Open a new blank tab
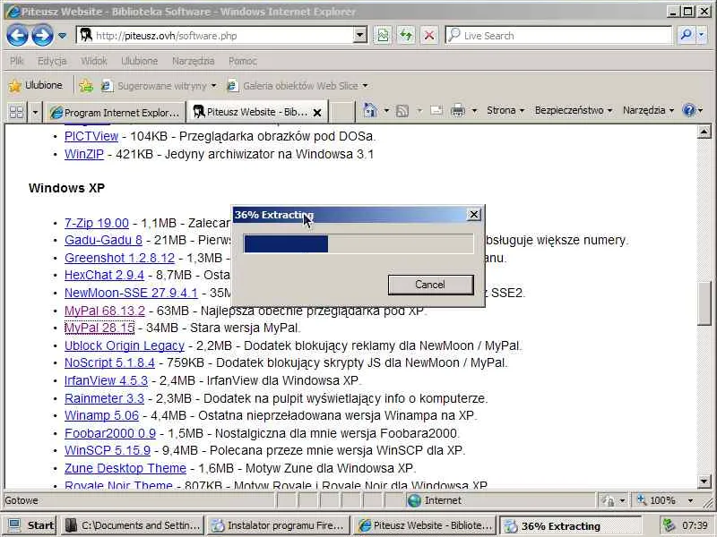Screen dimensions: 717x537 [342, 112]
